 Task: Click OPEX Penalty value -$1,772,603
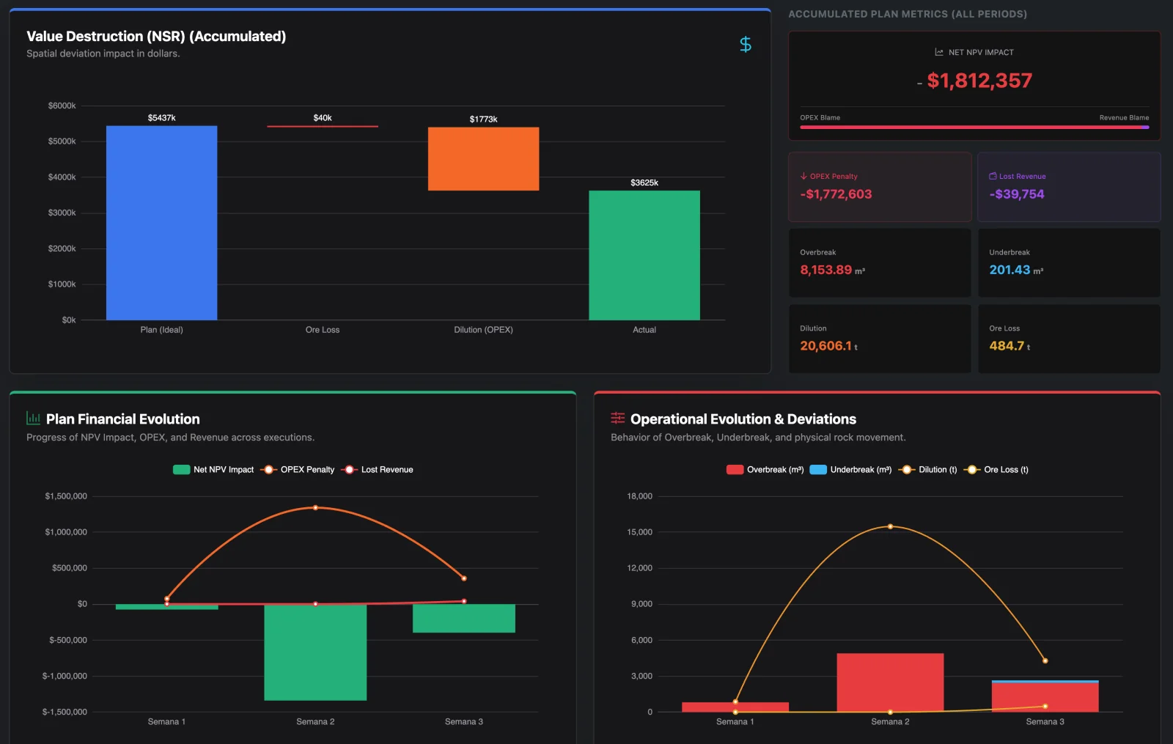(836, 194)
